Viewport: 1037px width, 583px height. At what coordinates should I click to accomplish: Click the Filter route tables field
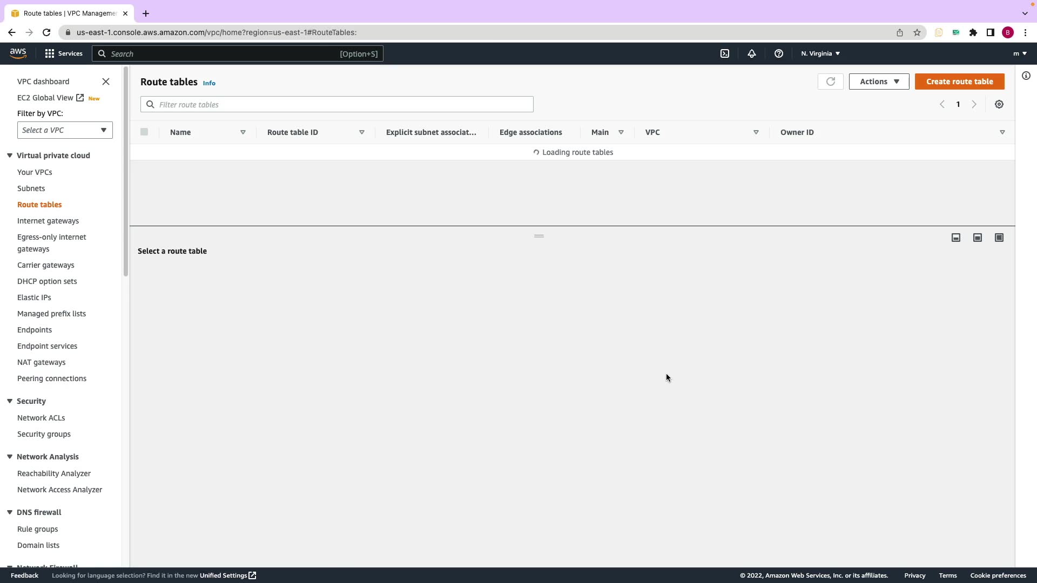(x=337, y=105)
